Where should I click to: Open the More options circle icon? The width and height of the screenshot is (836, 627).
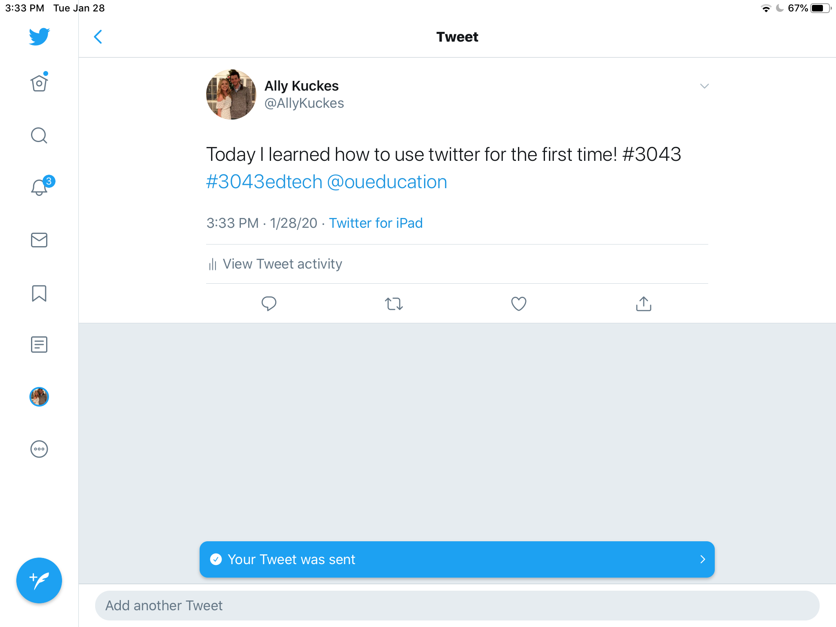[x=39, y=449]
